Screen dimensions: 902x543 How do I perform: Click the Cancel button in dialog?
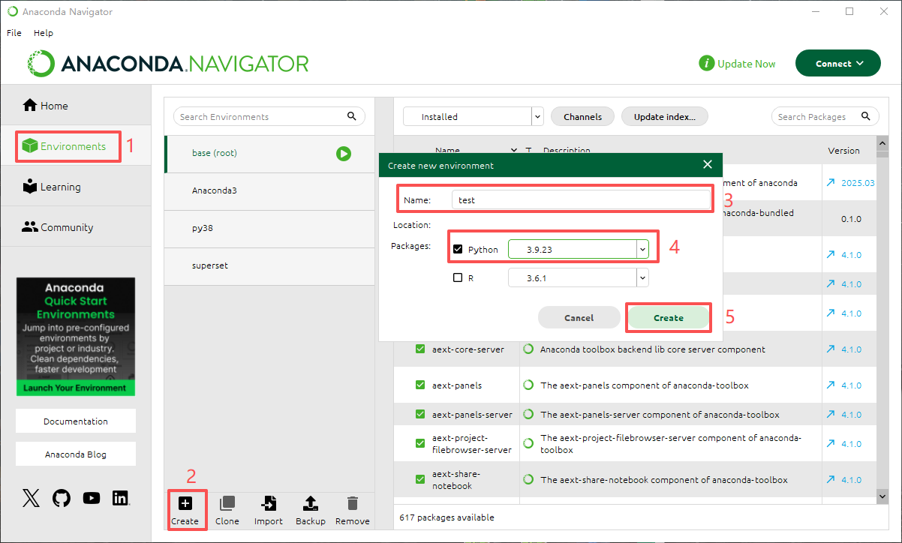pos(579,317)
